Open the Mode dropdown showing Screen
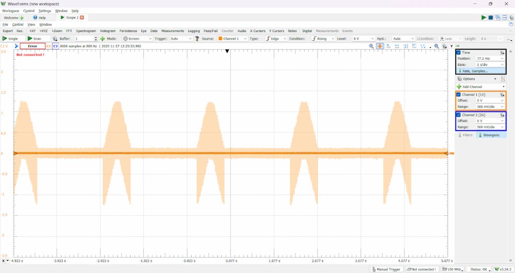The image size is (515, 273). point(137,39)
